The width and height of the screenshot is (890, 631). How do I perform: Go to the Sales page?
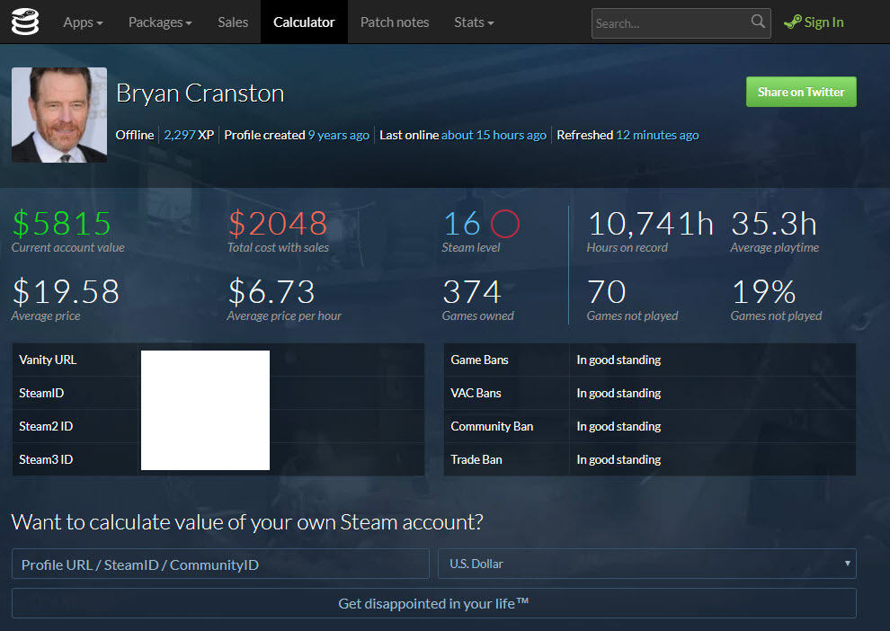pyautogui.click(x=233, y=22)
